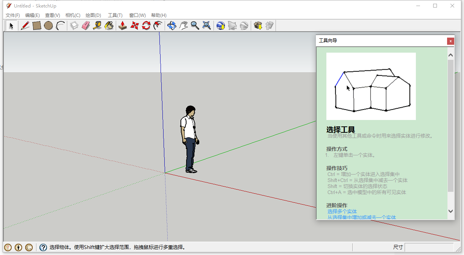Follow the 从选择集中增加或减去一个实体 link
464x255 pixels.
[362, 217]
